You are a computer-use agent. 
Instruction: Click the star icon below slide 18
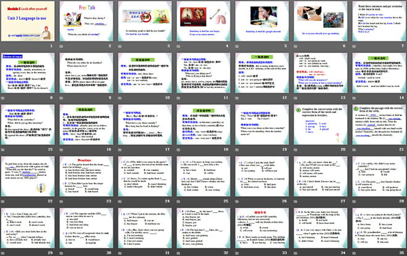pyautogui.click(x=179, y=149)
